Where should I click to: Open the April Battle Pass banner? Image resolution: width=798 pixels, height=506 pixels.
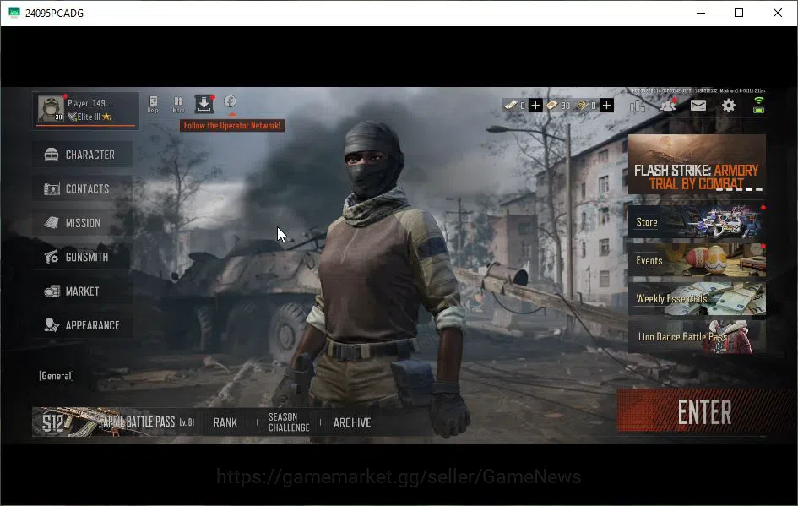coord(113,422)
